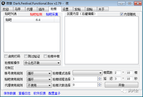This screenshot has height=97, width=143.
Task: Click the blue 贴吧采集 link
Action: 52,14
